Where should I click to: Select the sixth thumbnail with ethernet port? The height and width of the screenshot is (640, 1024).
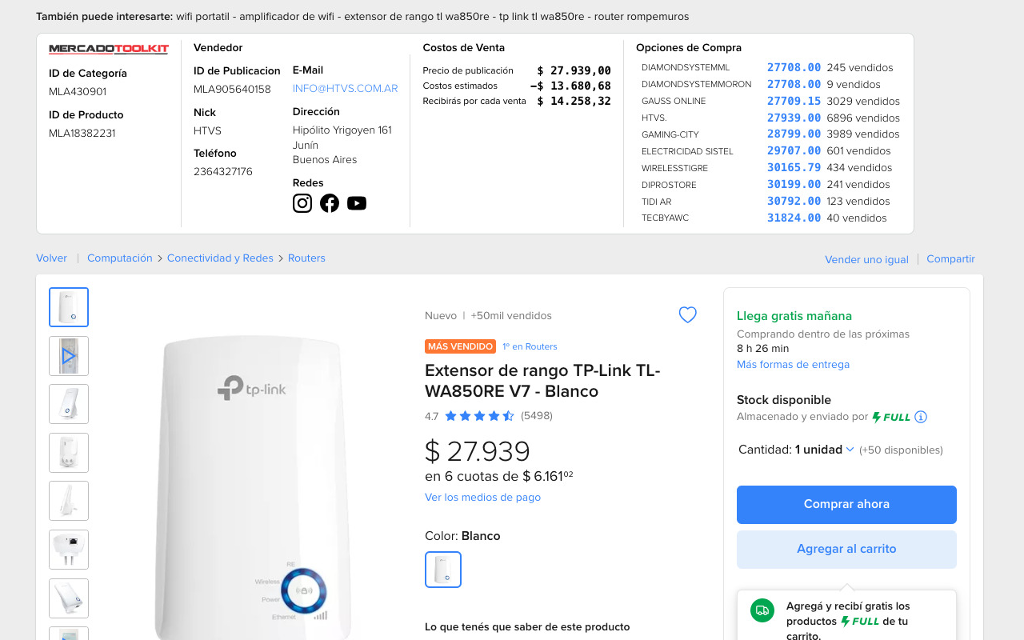coord(69,550)
